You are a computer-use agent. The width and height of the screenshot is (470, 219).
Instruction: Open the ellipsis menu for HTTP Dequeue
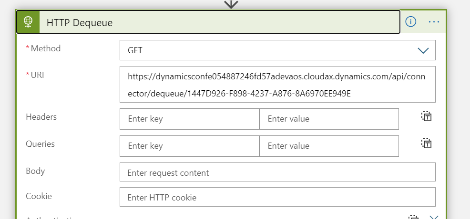tap(434, 22)
